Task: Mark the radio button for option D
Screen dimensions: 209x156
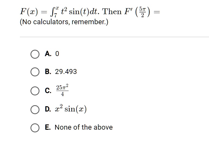Action: [35, 110]
